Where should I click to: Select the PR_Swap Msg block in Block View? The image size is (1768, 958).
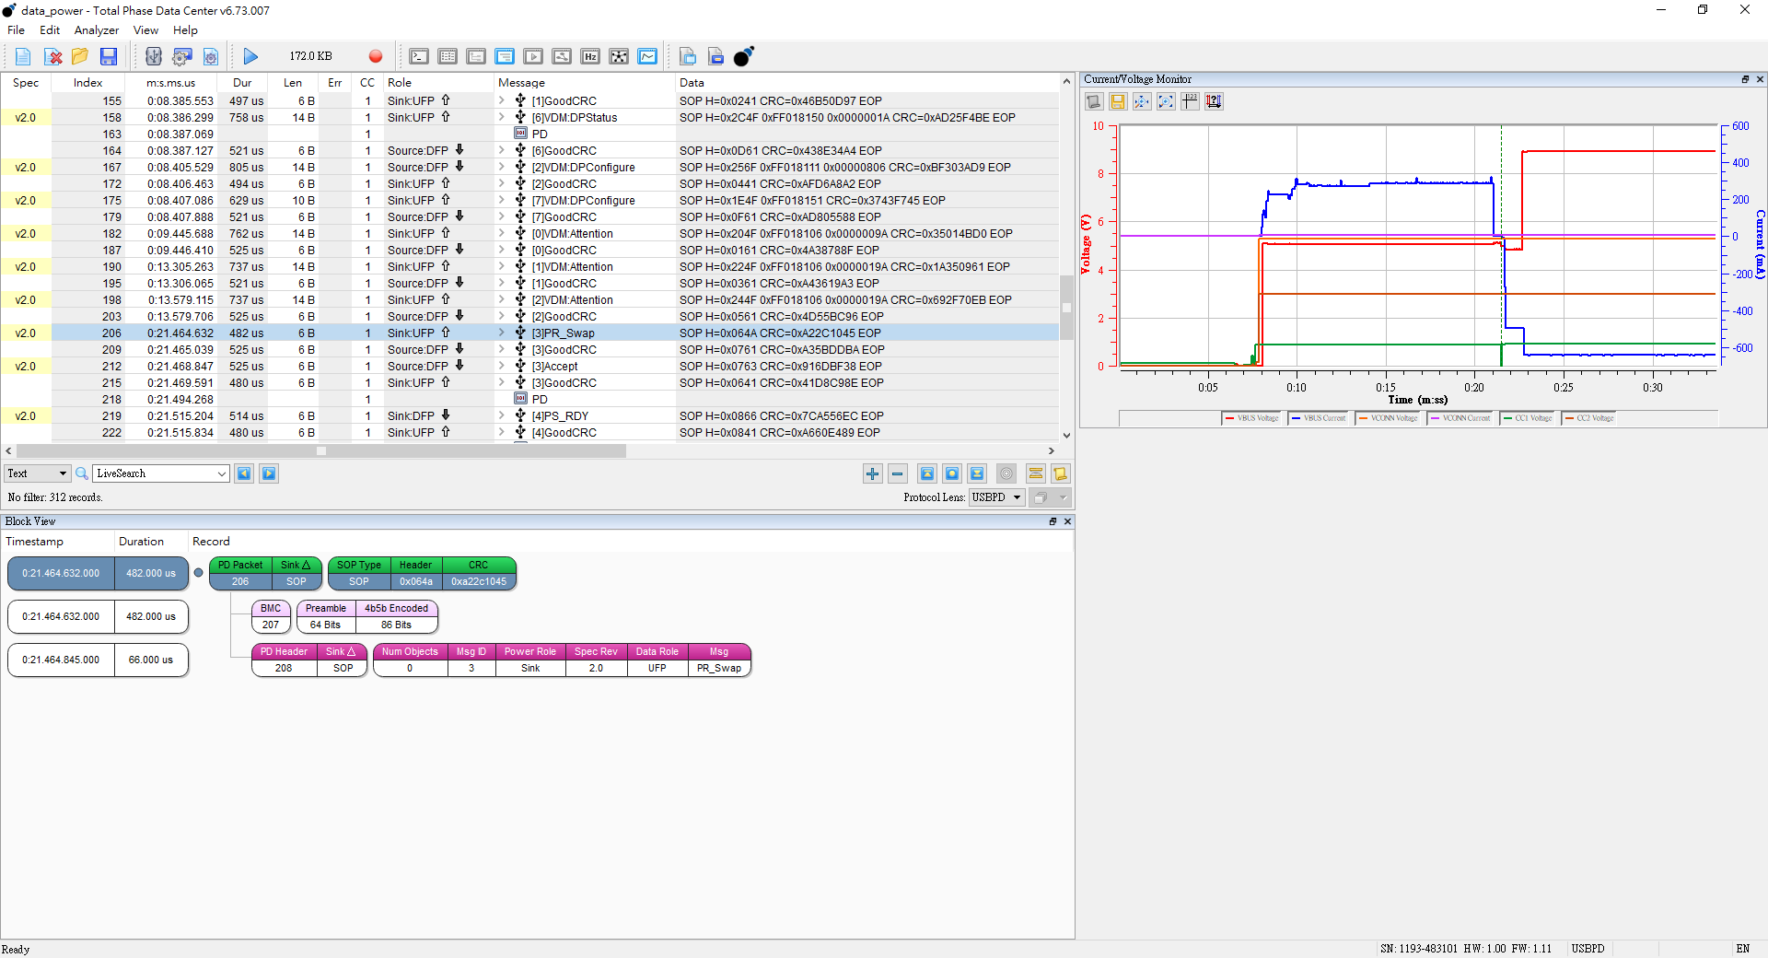719,660
